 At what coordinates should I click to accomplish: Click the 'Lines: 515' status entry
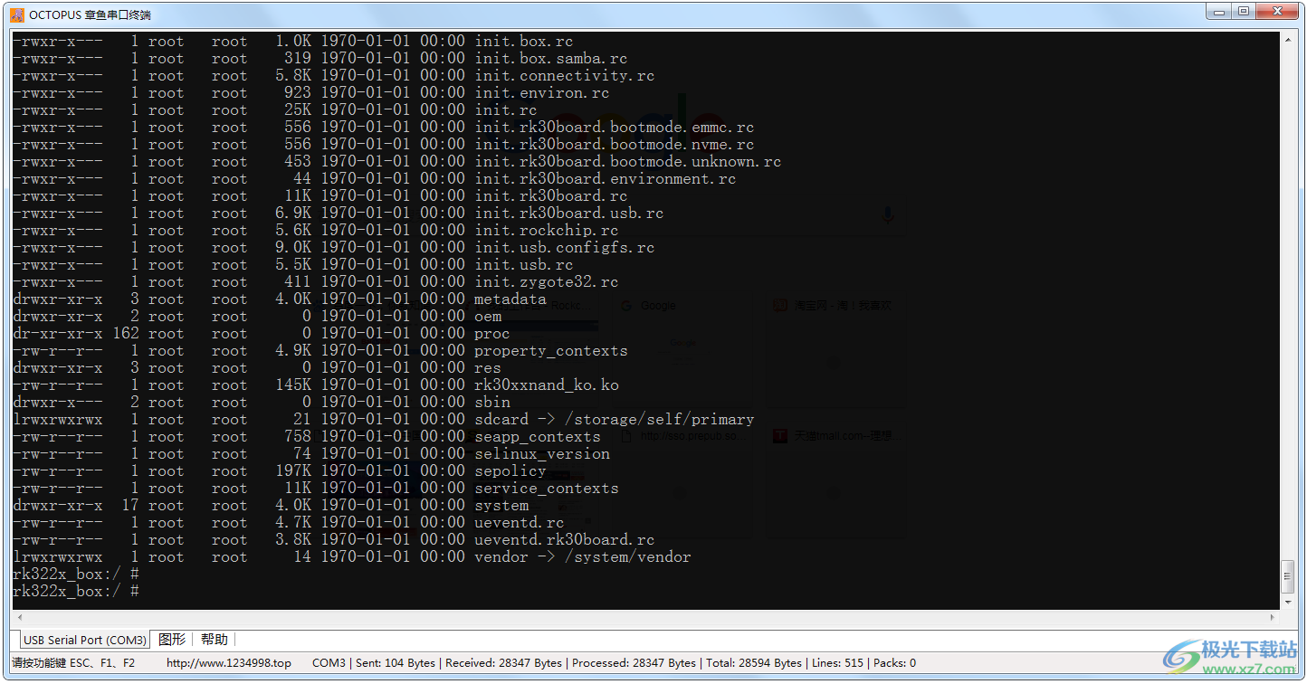(x=837, y=663)
